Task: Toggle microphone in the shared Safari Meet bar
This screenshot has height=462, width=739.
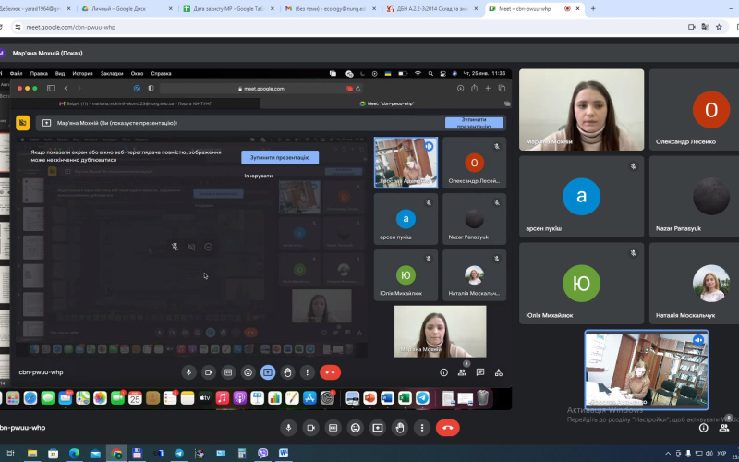Action: [x=188, y=372]
